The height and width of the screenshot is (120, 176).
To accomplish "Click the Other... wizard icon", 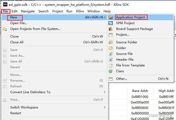I will [111, 79].
